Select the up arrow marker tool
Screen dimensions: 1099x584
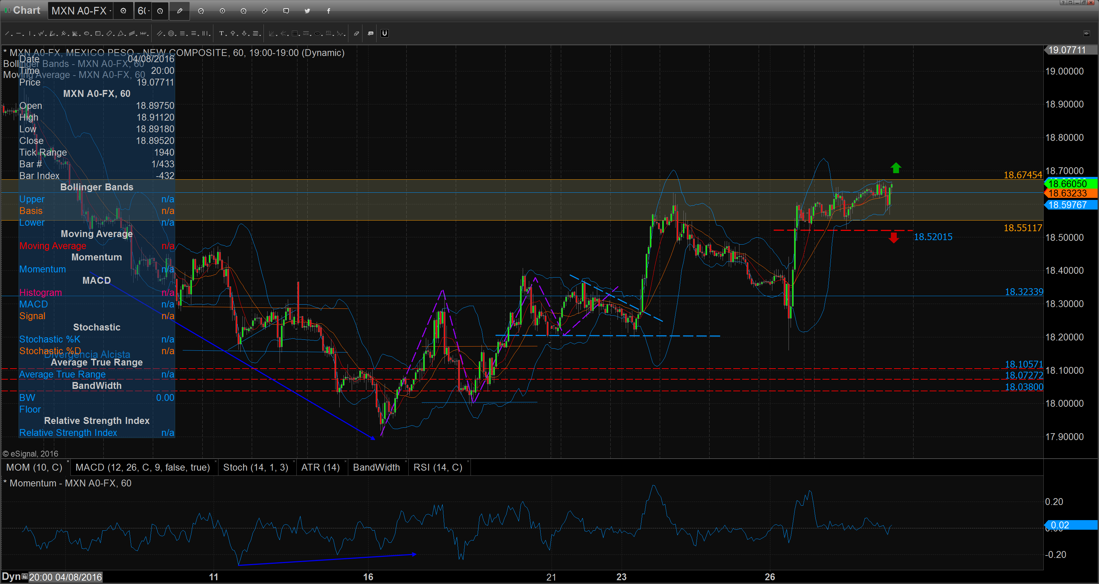(x=233, y=33)
